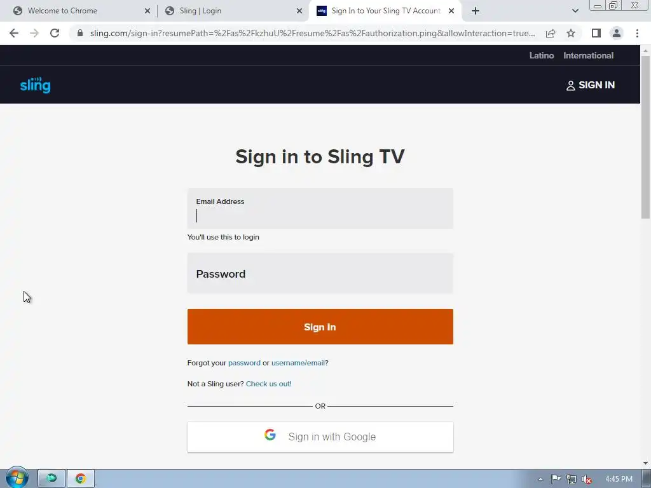
Task: Focus the Email Address field
Action: (x=320, y=208)
